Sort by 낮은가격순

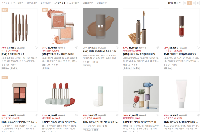coord(32,3)
